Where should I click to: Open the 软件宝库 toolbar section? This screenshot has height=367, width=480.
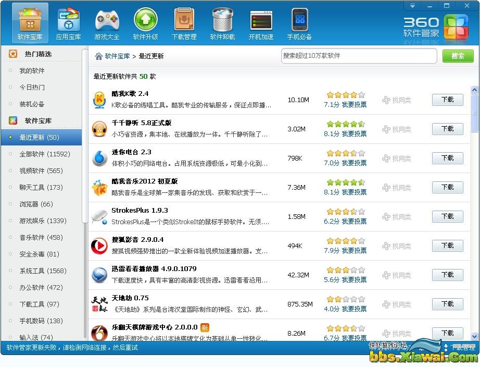tap(30, 24)
